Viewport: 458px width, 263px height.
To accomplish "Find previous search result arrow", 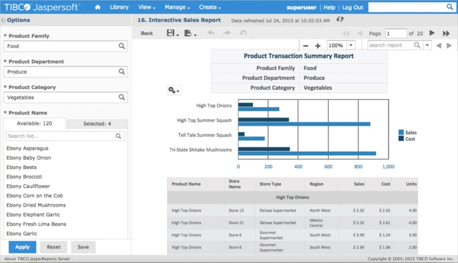I will [438, 45].
